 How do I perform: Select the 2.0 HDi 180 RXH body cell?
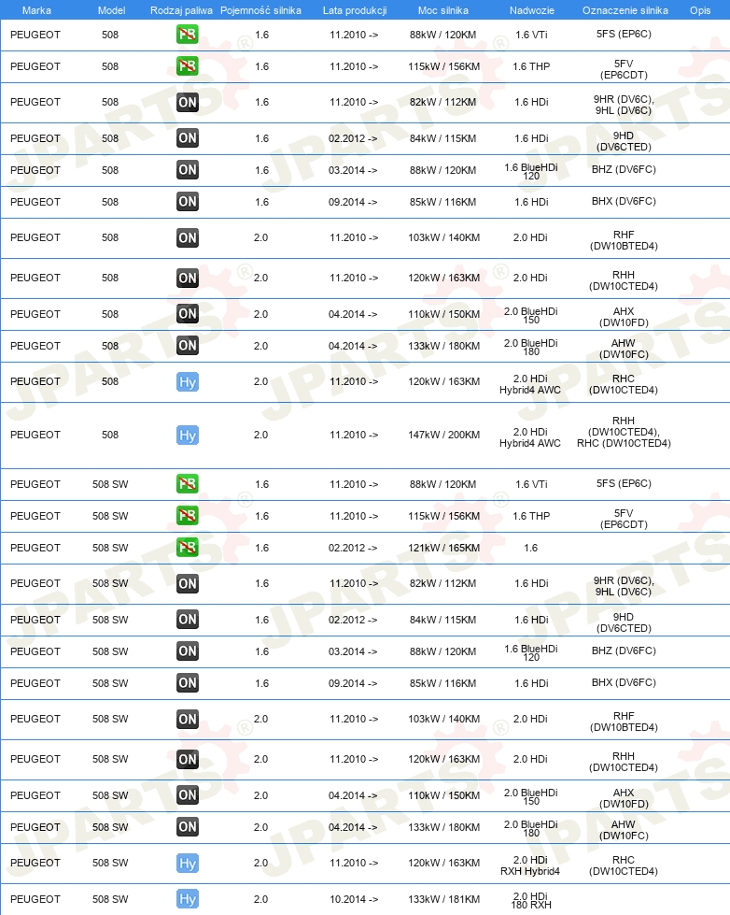530,900
